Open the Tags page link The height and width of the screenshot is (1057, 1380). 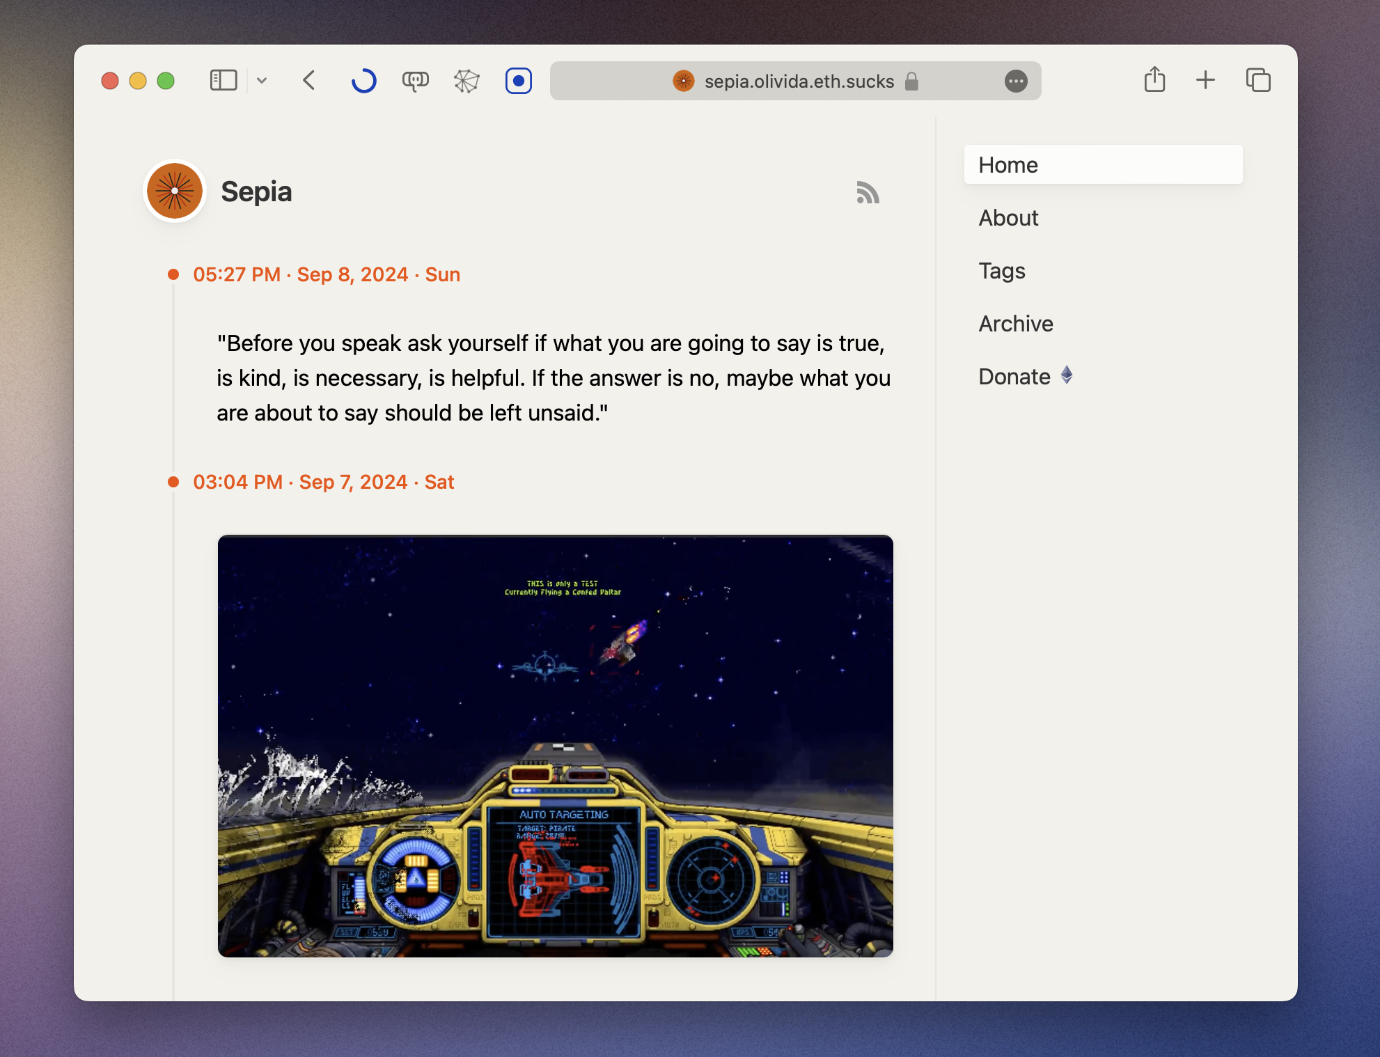pos(1002,271)
